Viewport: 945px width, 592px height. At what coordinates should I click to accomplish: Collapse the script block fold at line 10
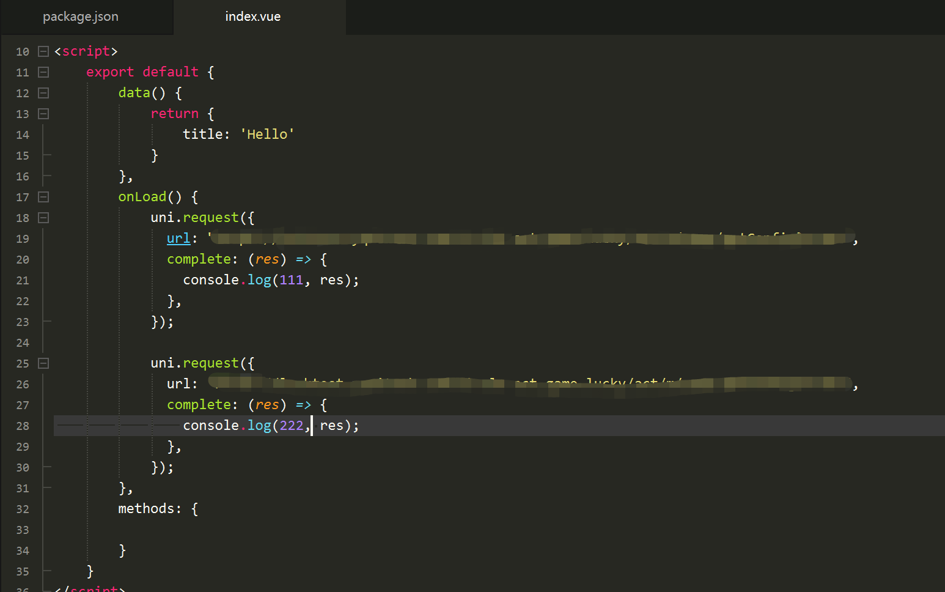43,51
